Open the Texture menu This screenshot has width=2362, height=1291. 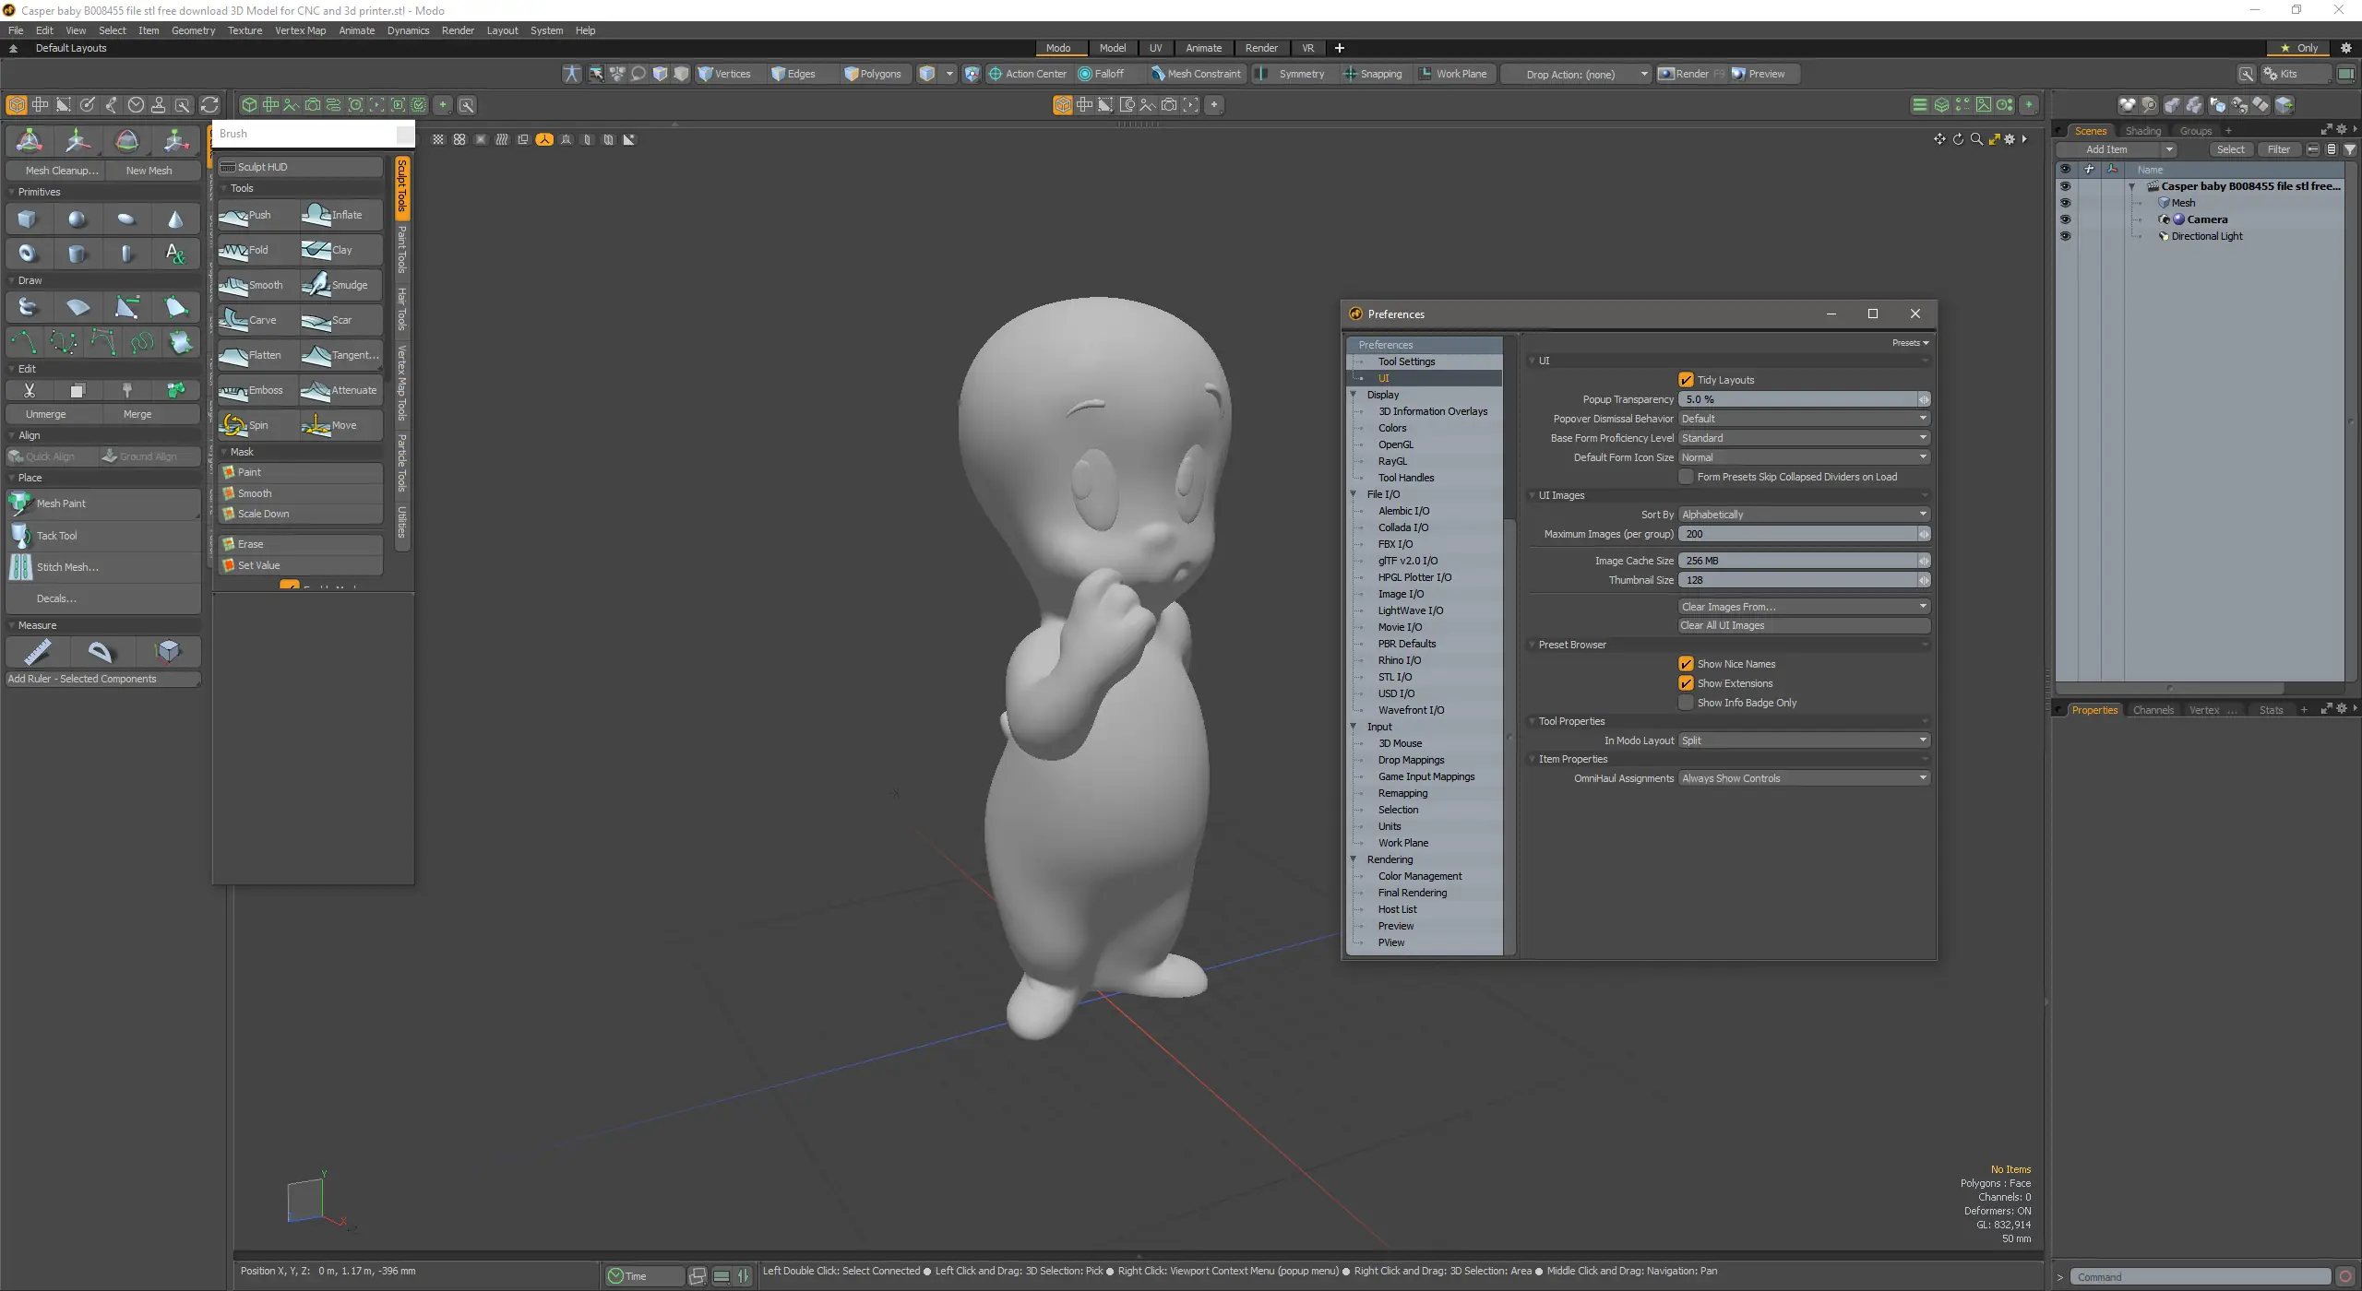pyautogui.click(x=245, y=30)
